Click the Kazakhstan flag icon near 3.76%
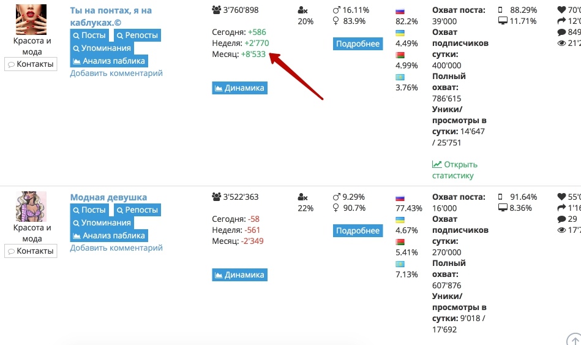The image size is (581, 345). tap(400, 77)
